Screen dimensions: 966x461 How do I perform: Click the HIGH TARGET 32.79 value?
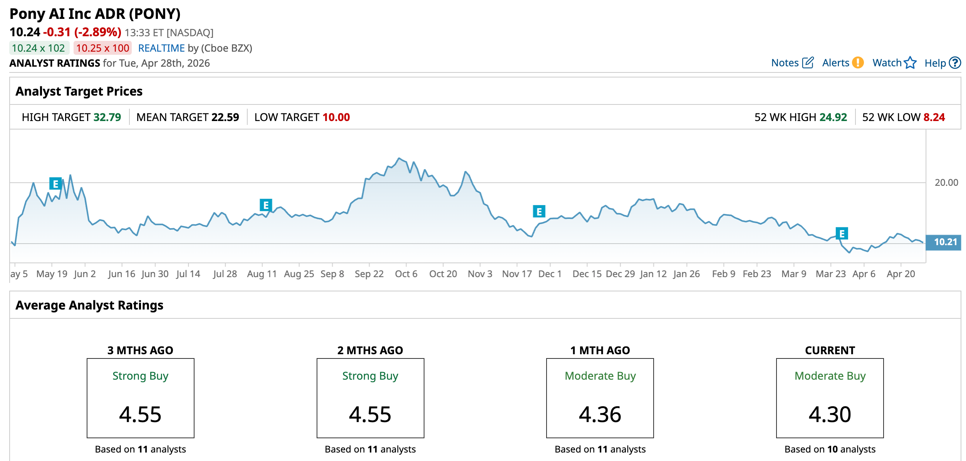click(107, 117)
